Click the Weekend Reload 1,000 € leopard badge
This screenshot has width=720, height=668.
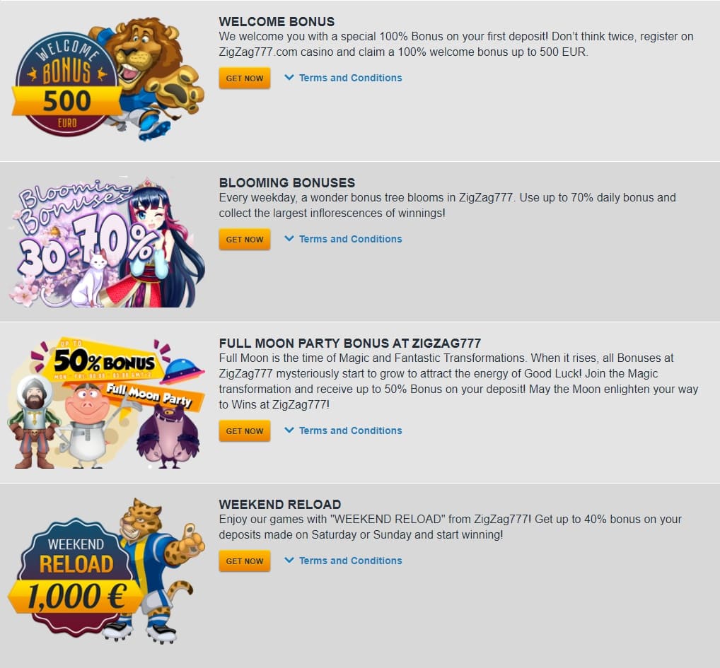(107, 570)
